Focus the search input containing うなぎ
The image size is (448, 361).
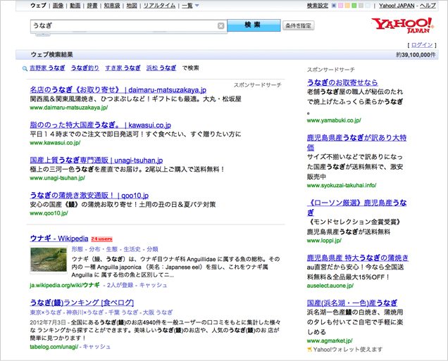pyautogui.click(x=123, y=26)
